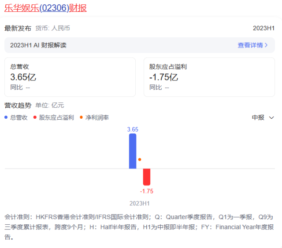Click the 最新发布 heading
282x248 pixels.
point(18,28)
